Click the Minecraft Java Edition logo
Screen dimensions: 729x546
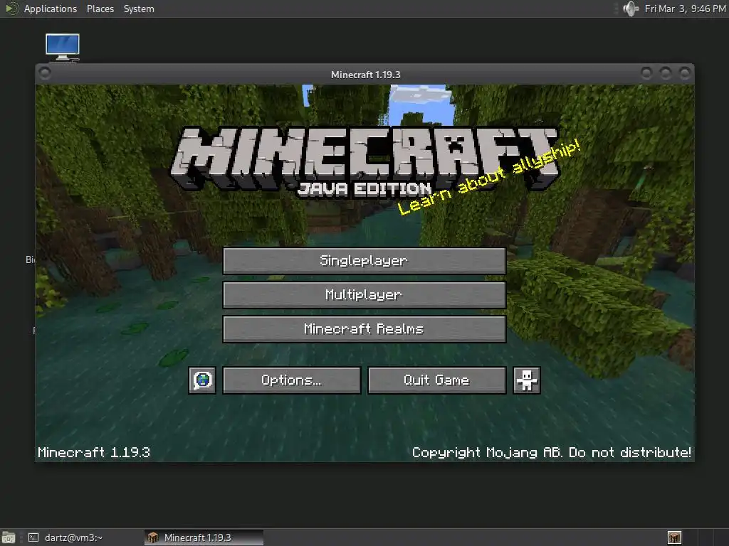[365, 161]
